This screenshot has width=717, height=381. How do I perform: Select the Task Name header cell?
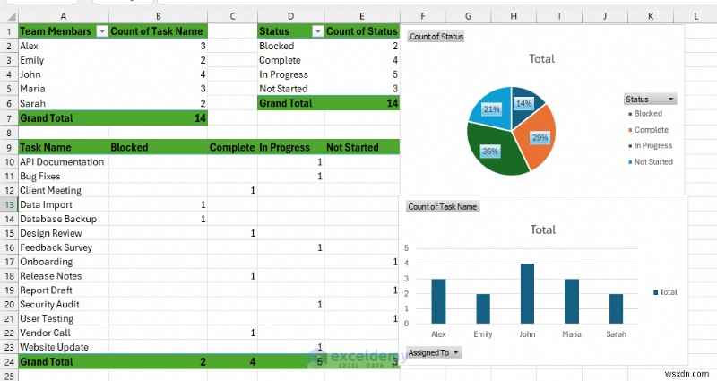(x=64, y=147)
